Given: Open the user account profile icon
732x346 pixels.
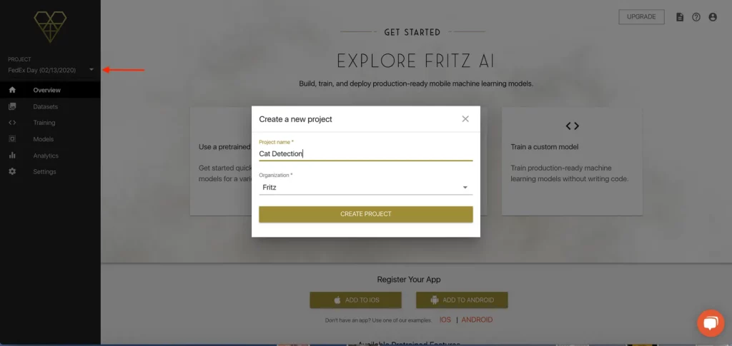Looking at the screenshot, I should [713, 17].
